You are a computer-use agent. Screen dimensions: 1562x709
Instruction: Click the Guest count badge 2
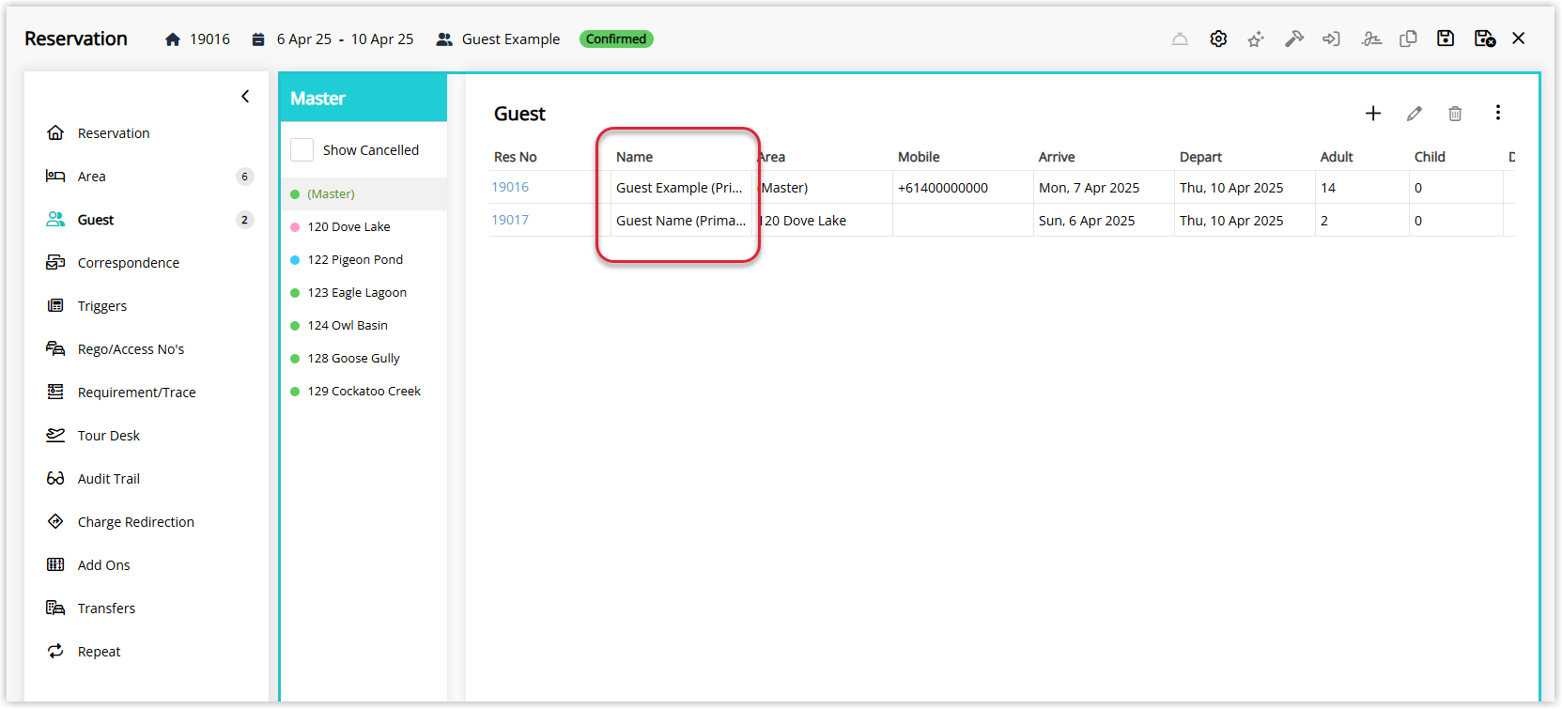245,220
